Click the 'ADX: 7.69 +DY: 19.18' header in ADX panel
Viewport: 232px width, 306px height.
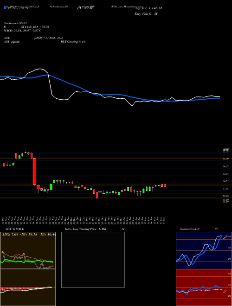click(x=19, y=235)
